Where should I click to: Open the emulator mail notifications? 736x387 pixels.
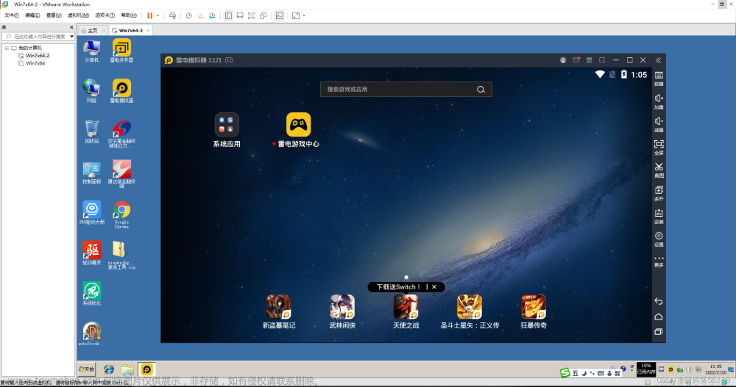pos(576,60)
